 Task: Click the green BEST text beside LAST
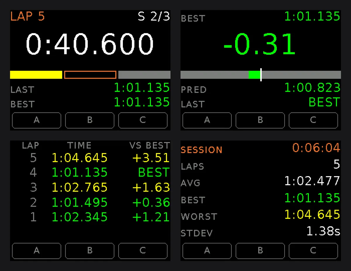click(324, 102)
